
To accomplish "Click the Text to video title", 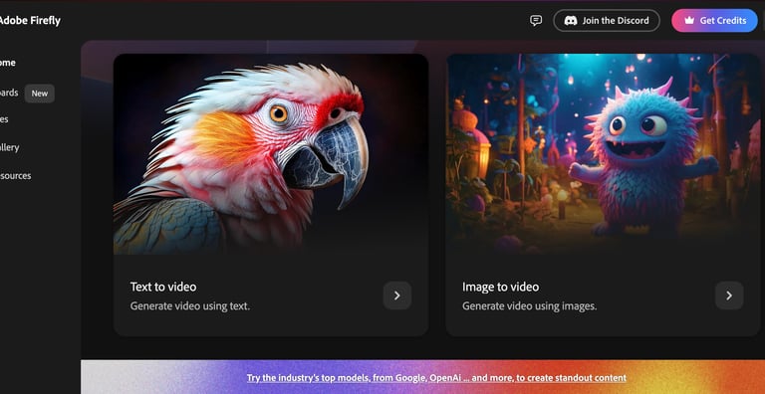I will 163,287.
